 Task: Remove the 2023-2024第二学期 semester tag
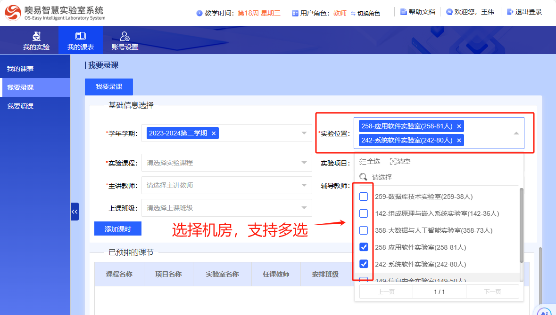[x=214, y=134]
